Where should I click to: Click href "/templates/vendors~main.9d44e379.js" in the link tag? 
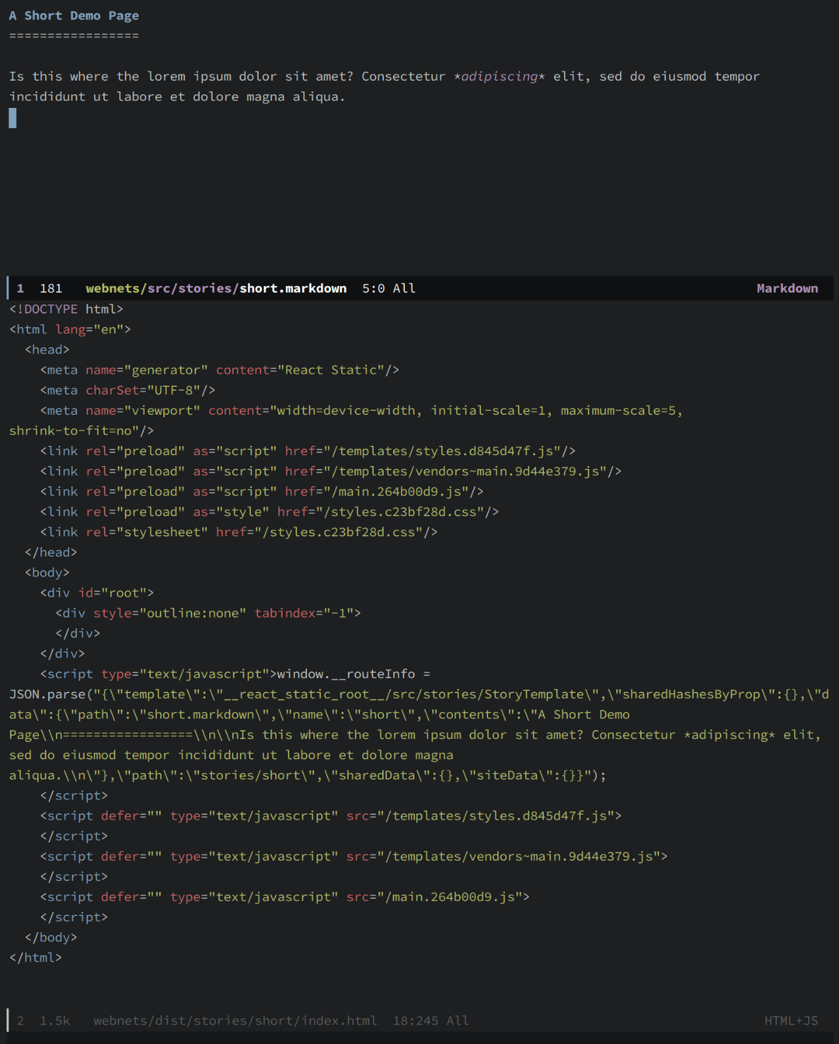(x=446, y=471)
